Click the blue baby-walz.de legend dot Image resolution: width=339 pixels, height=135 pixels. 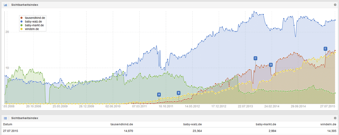(21, 21)
